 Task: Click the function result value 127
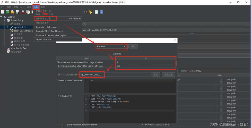91,81
